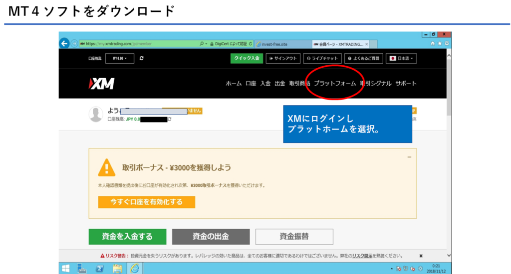
Task: Click the DigiCert lock security icon
Action: click(212, 44)
